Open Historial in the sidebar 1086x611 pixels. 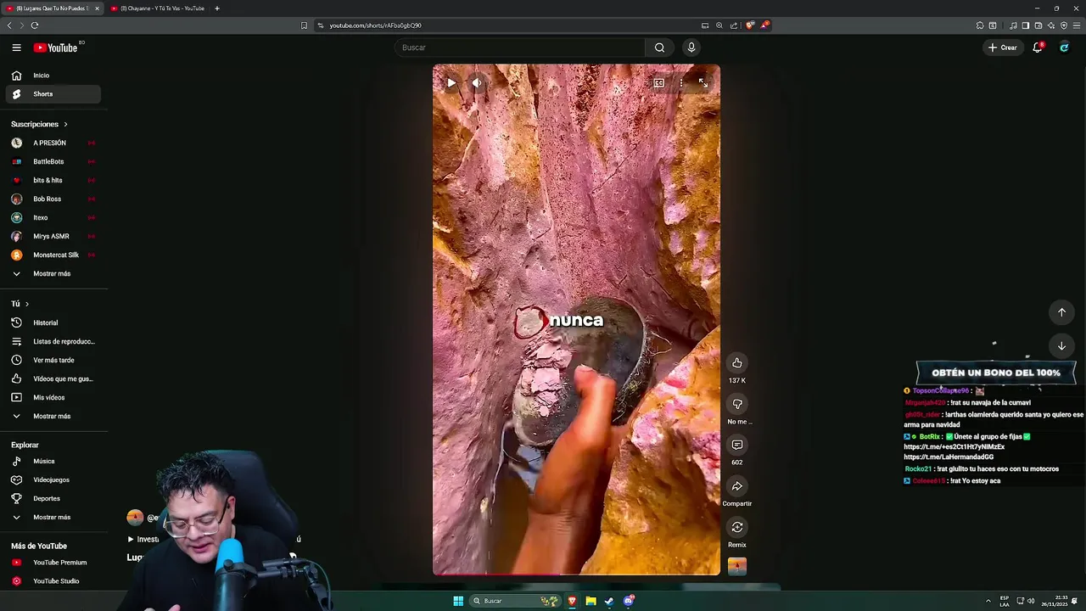(53, 323)
